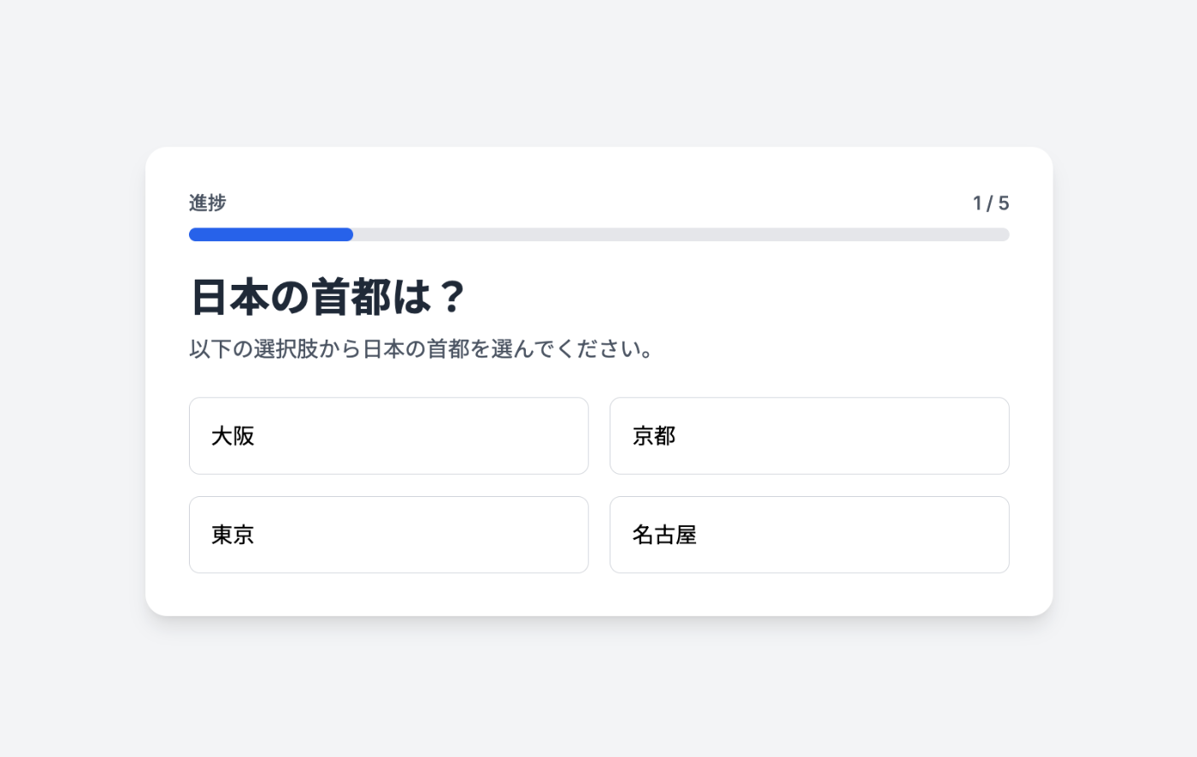Click the 日本の首都は？ question heading

[x=327, y=297]
